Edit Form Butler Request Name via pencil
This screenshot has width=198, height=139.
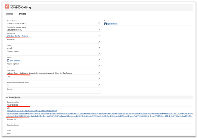coord(99,29)
